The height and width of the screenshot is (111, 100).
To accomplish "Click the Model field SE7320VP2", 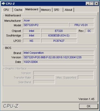I will 46,25.
